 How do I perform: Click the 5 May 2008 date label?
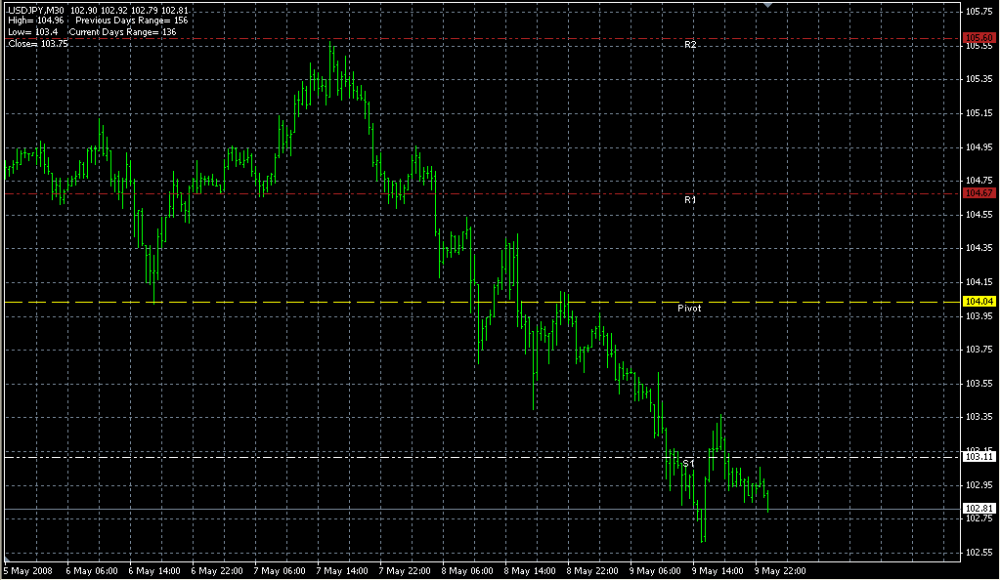click(x=29, y=571)
